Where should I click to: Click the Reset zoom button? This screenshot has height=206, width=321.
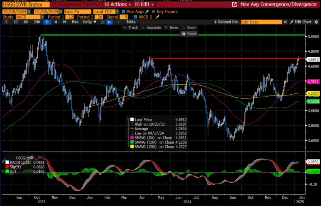190,34
